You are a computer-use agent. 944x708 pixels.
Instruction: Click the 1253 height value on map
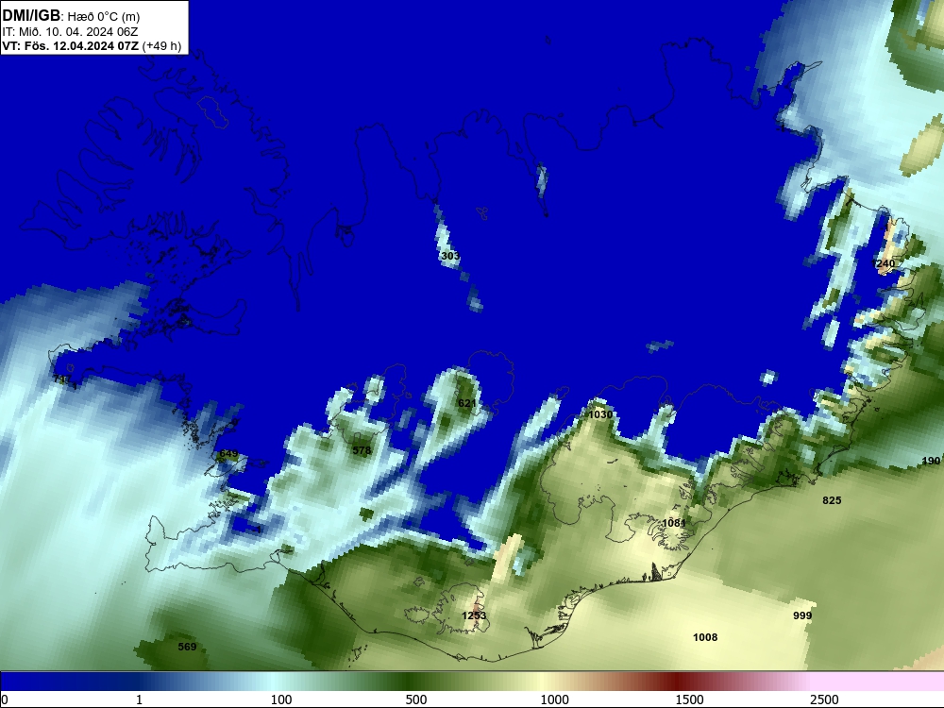474,615
